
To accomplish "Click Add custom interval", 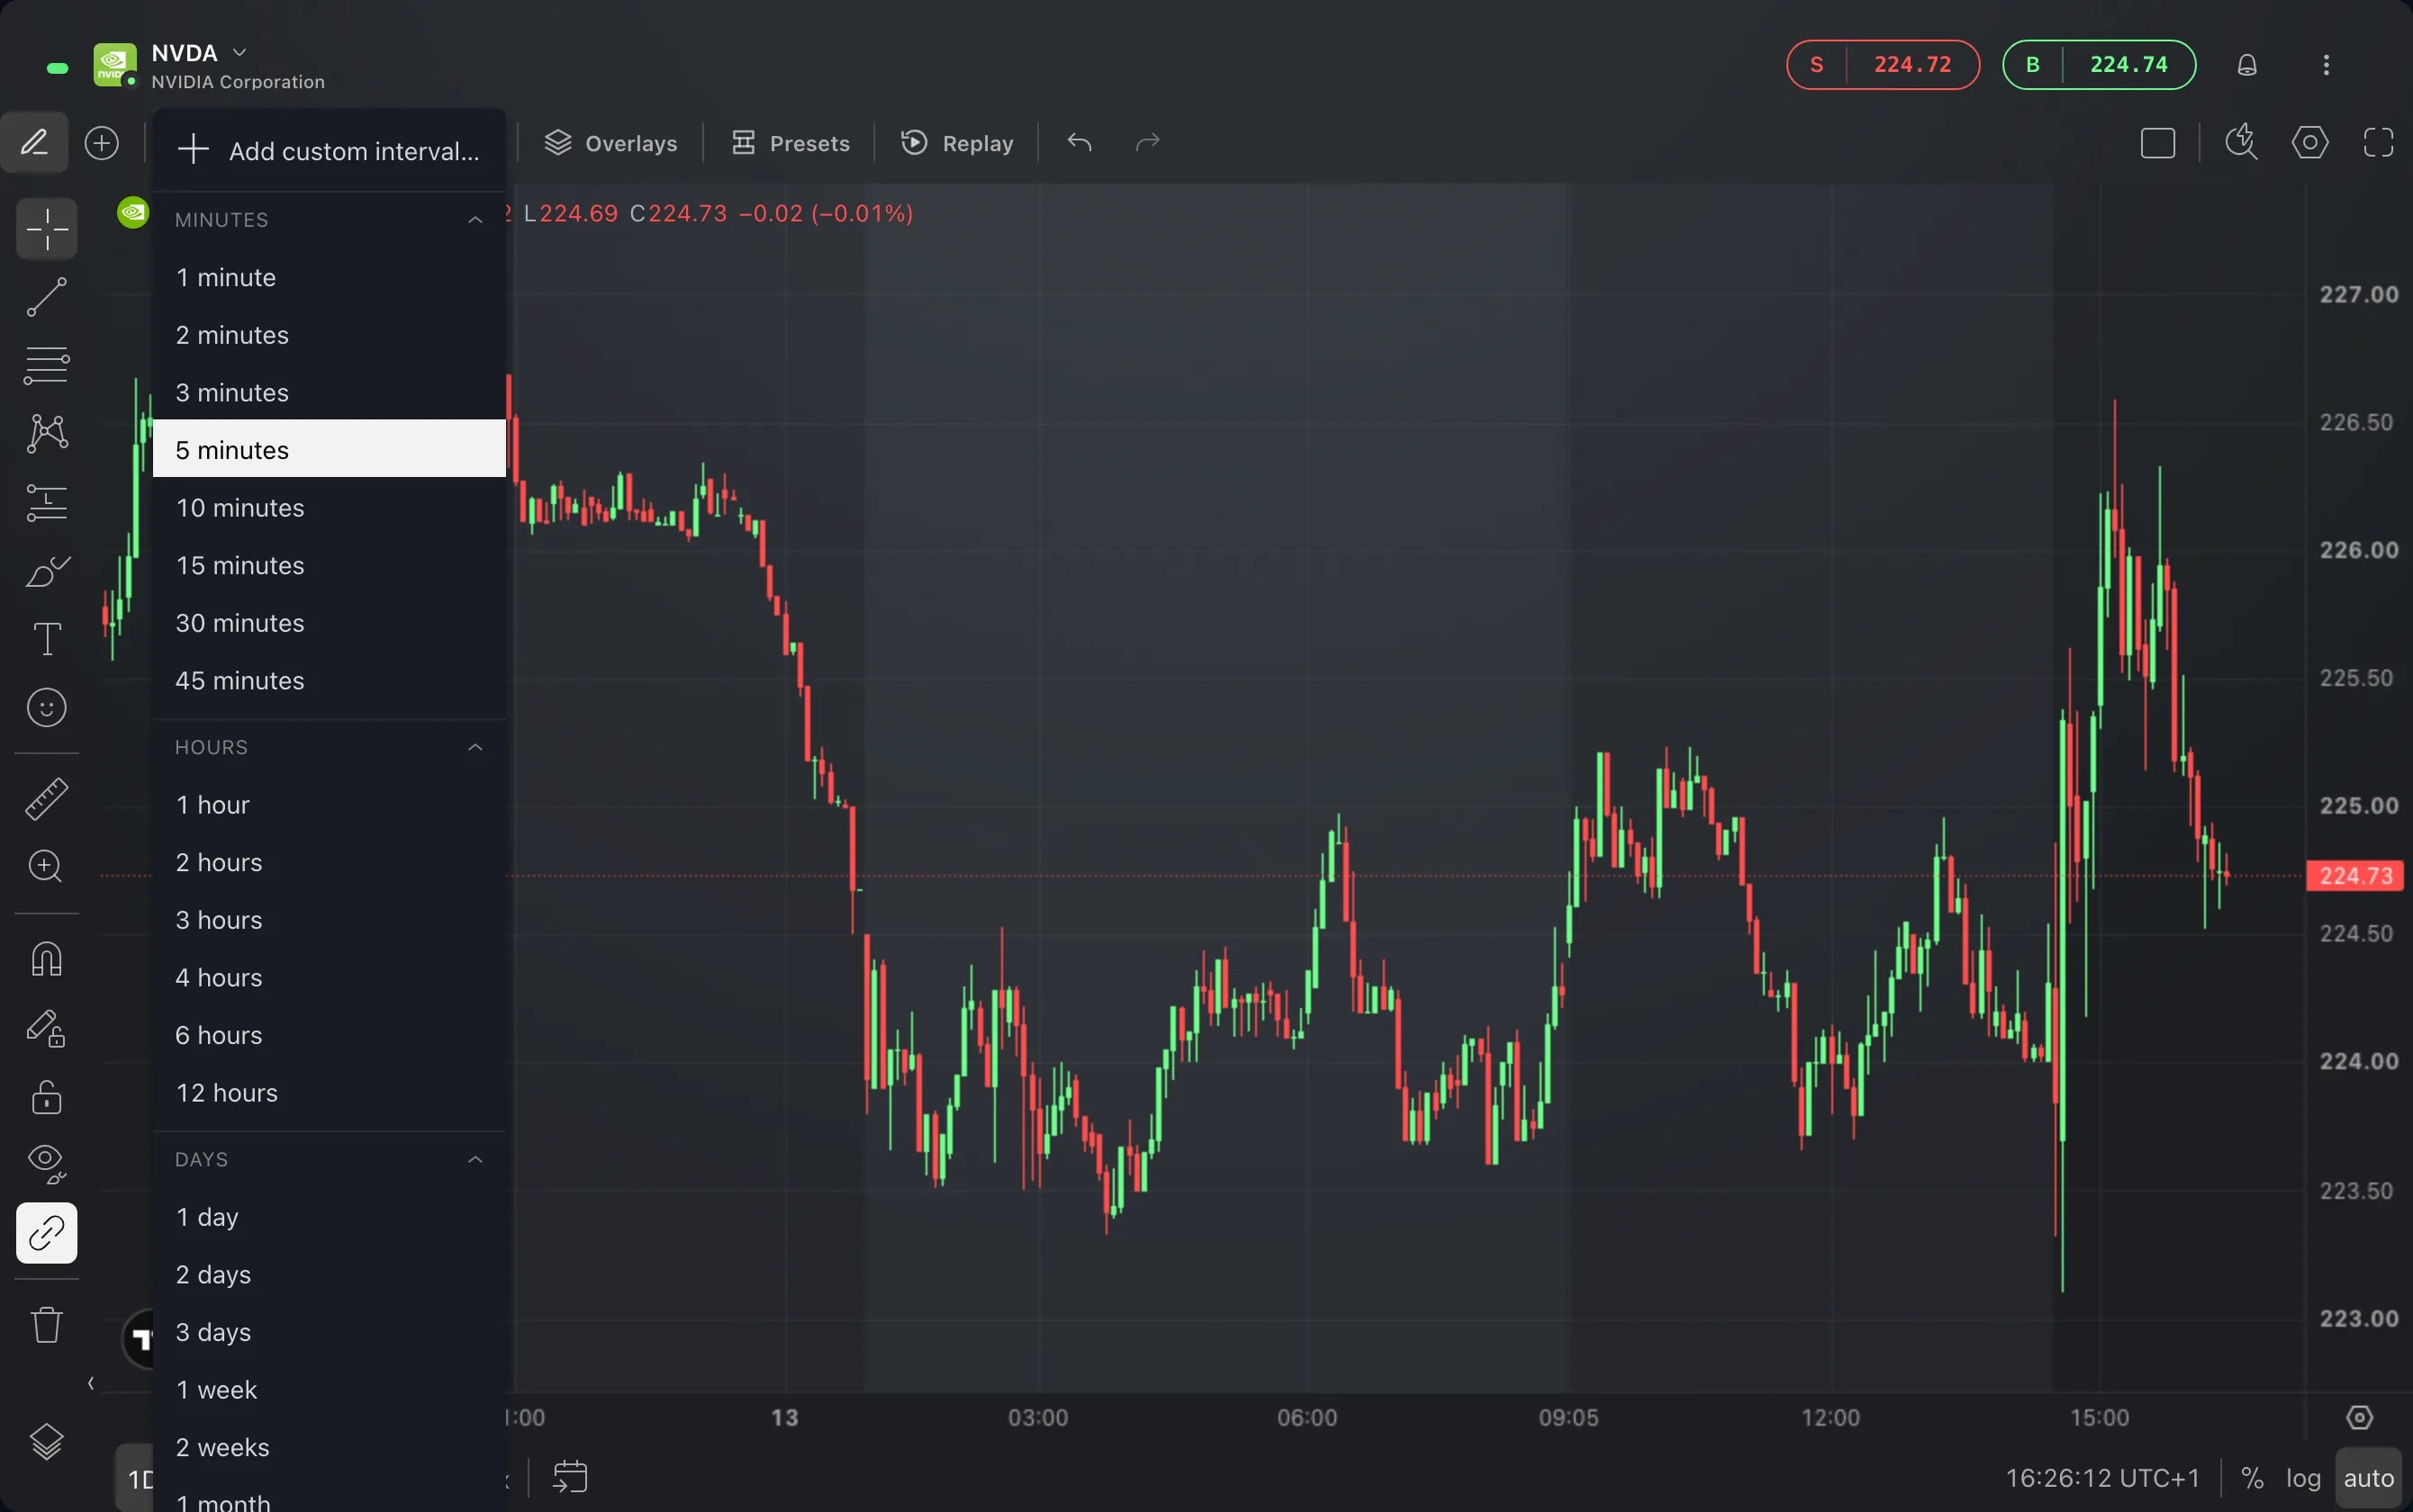I will pos(330,151).
